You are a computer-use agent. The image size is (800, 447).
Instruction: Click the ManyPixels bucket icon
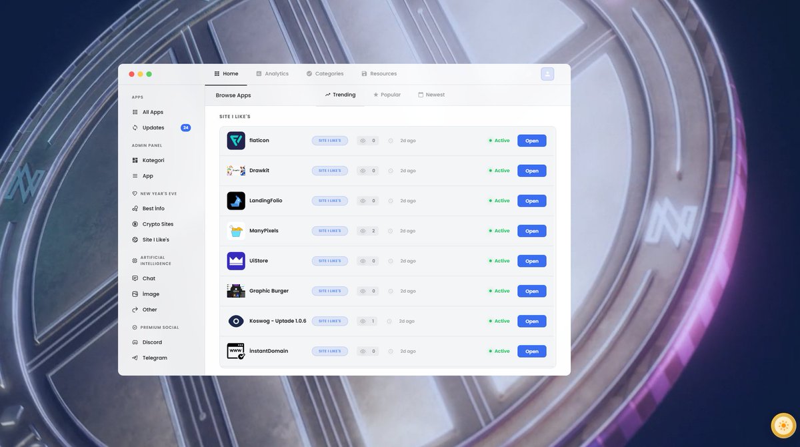(235, 230)
